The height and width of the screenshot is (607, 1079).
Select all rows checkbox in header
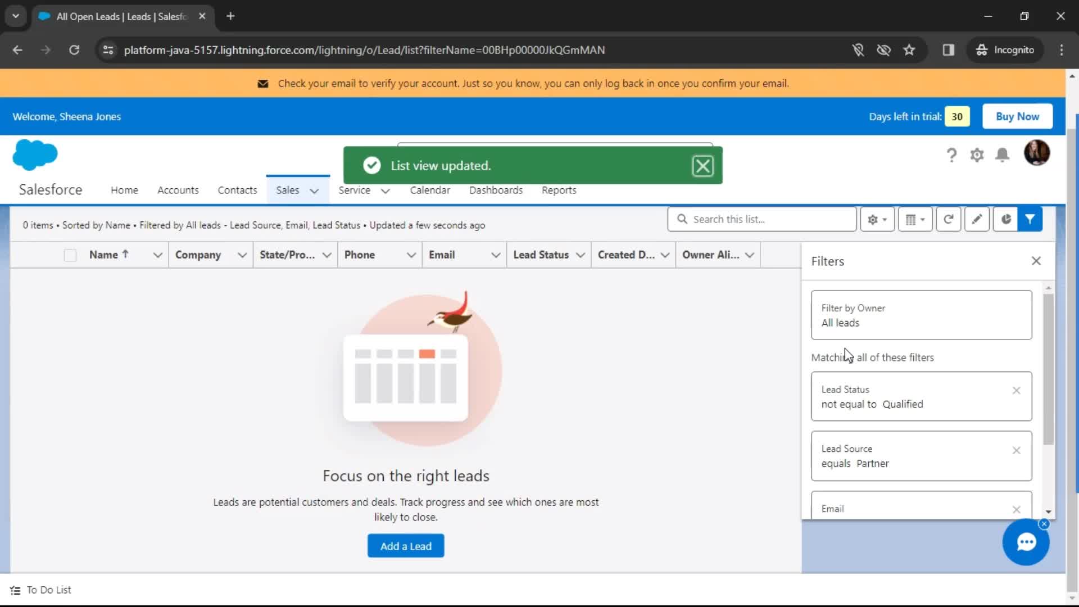coord(70,255)
